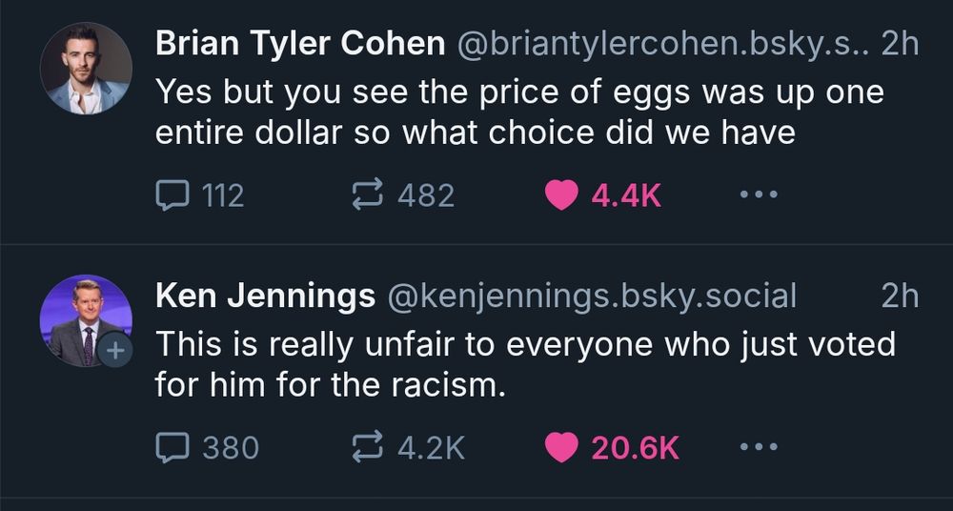
Task: View Brian Tyler Cohen's profile picture
Action: click(x=86, y=68)
